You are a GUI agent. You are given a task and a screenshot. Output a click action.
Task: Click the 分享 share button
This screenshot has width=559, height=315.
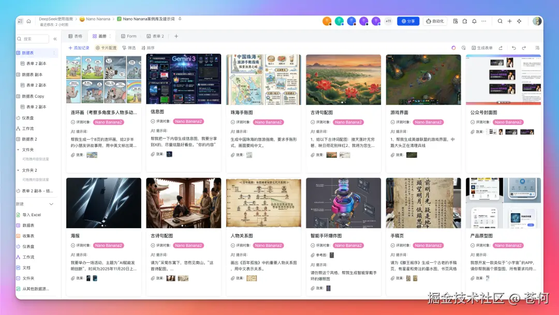(x=409, y=21)
